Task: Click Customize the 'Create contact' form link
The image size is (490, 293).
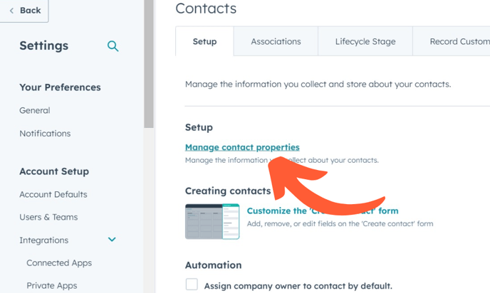Action: 323,211
